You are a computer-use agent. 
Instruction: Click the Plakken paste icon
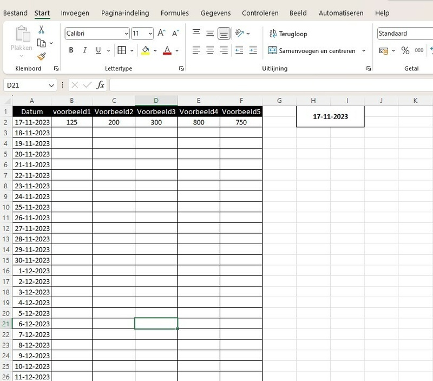tap(22, 34)
